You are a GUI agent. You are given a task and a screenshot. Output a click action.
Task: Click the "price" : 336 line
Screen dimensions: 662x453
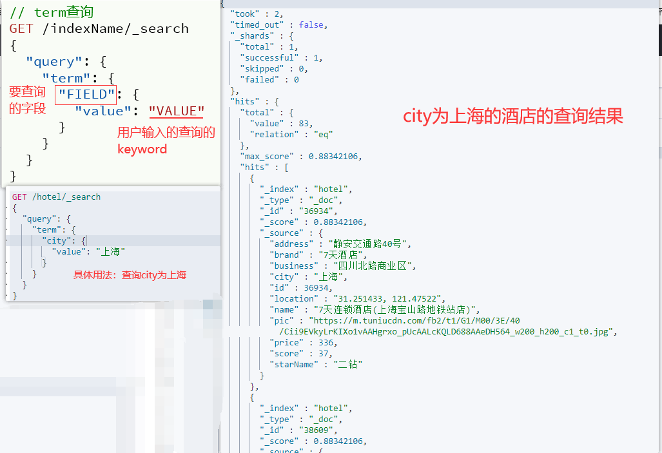click(x=303, y=342)
